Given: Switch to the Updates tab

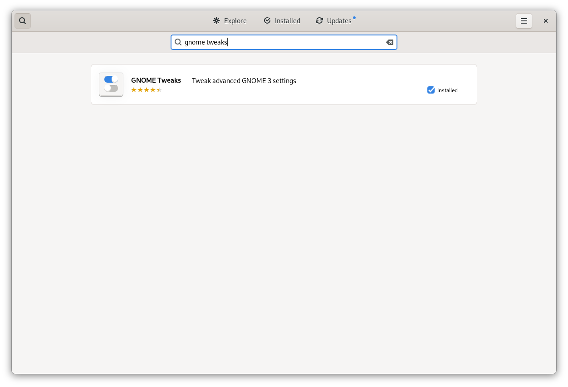Looking at the screenshot, I should click(x=335, y=20).
